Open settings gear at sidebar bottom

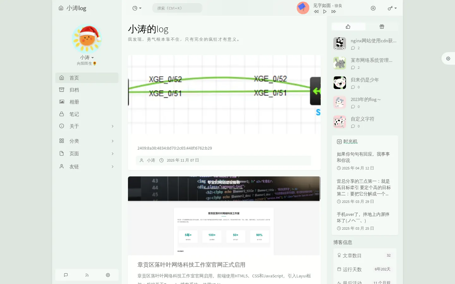(108, 275)
